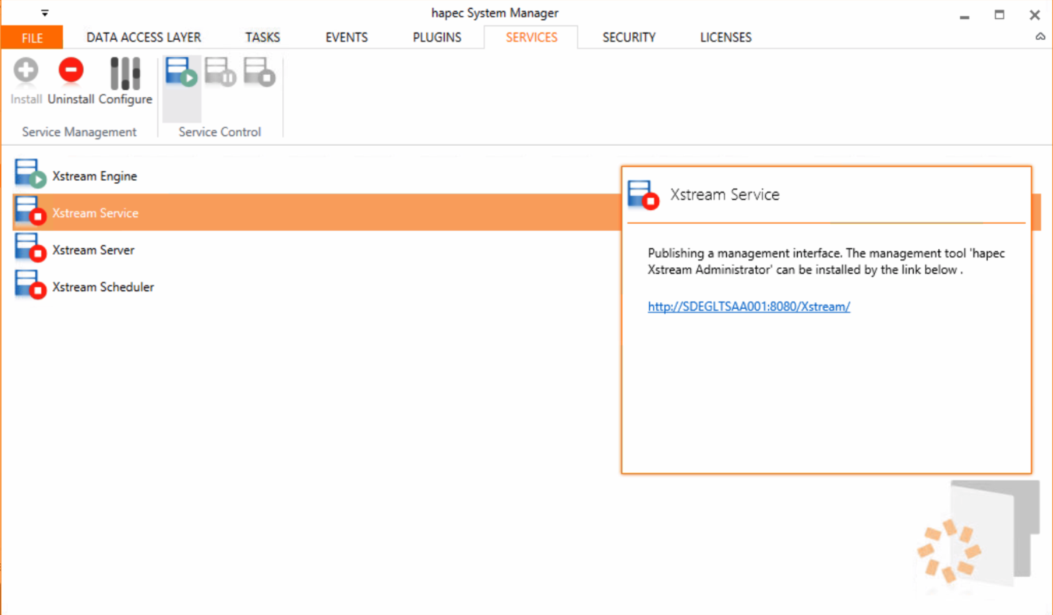Open Configure service sliders icon
The height and width of the screenshot is (615, 1053).
125,74
